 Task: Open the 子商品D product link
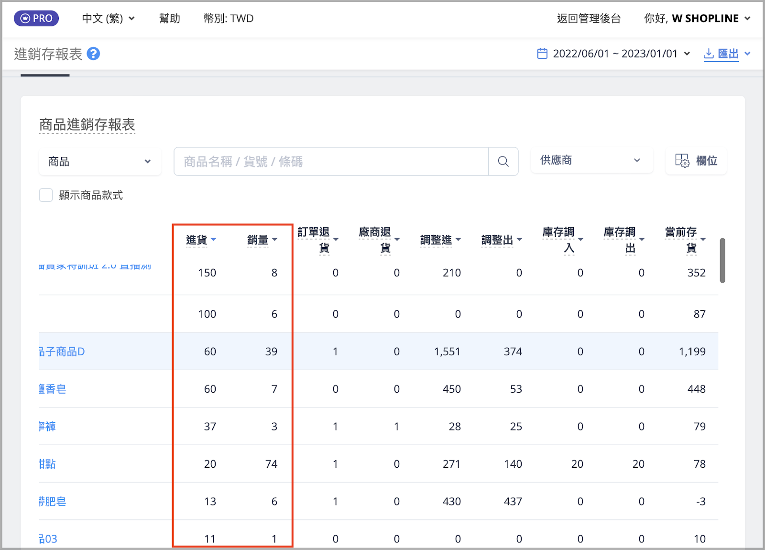click(62, 352)
